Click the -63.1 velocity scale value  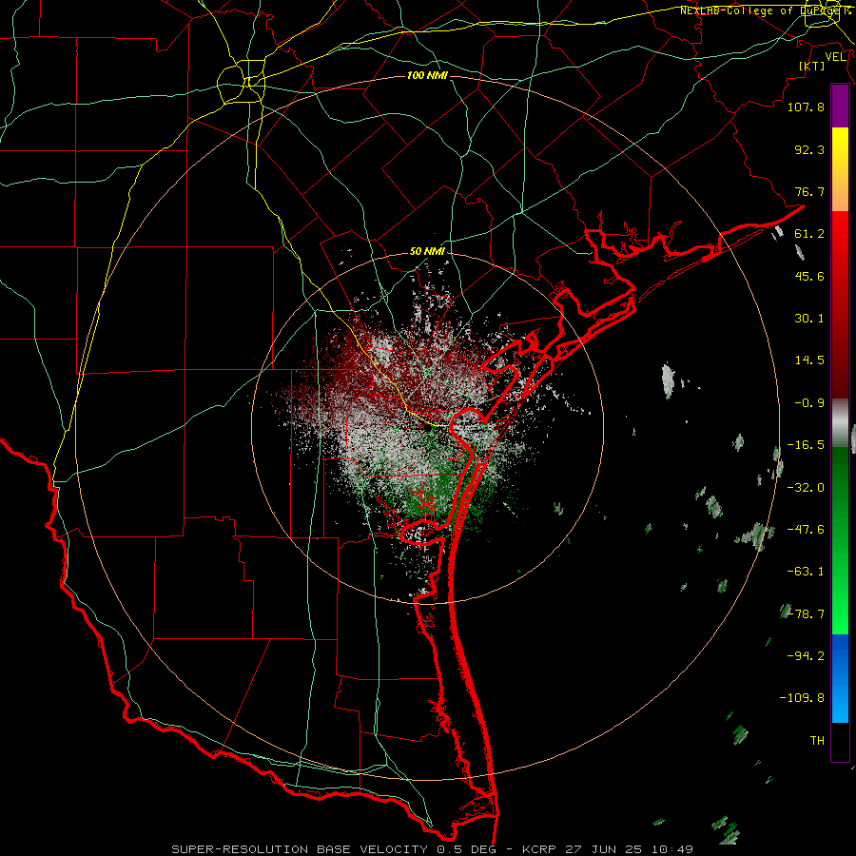coord(806,572)
